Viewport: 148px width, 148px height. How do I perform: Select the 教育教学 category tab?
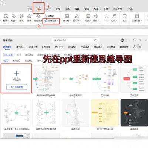[x=124, y=47]
